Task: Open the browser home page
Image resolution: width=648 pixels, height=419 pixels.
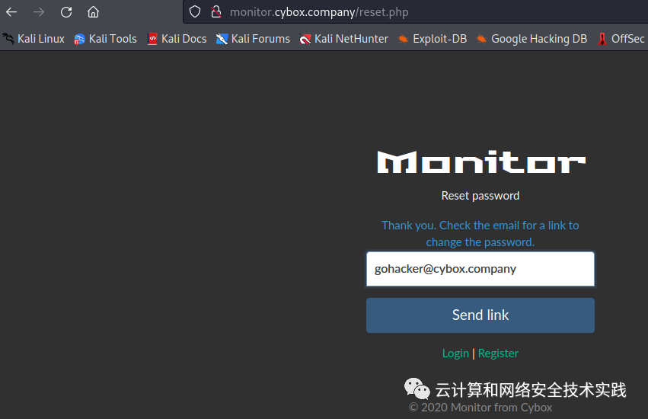Action: (x=94, y=12)
